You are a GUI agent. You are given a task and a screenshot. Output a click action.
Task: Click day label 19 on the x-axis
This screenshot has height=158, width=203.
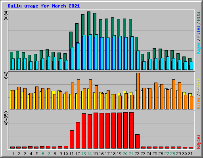tap(119, 154)
